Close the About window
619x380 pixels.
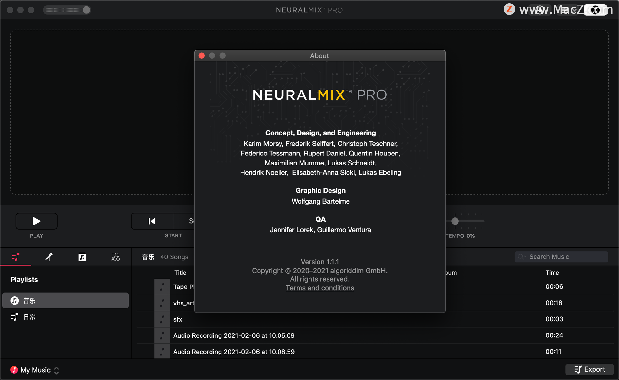coord(202,55)
